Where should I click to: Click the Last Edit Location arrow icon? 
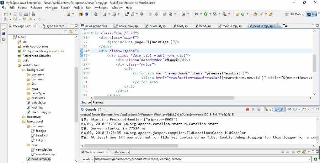(x=25, y=19)
